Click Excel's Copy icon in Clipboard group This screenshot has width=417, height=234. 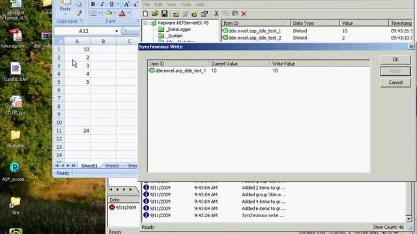[x=78, y=4]
